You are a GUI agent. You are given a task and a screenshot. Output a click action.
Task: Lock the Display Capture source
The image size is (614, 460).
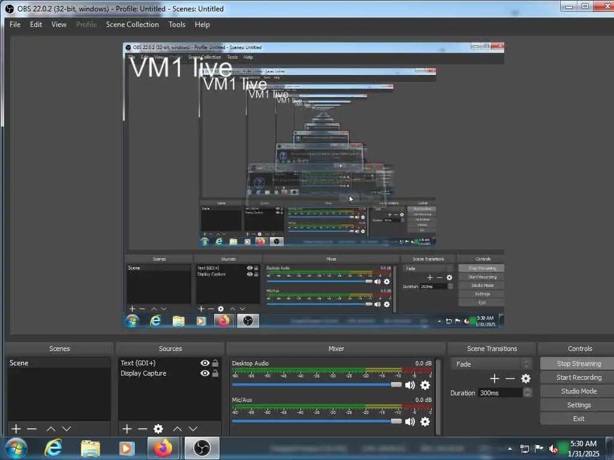tap(215, 374)
